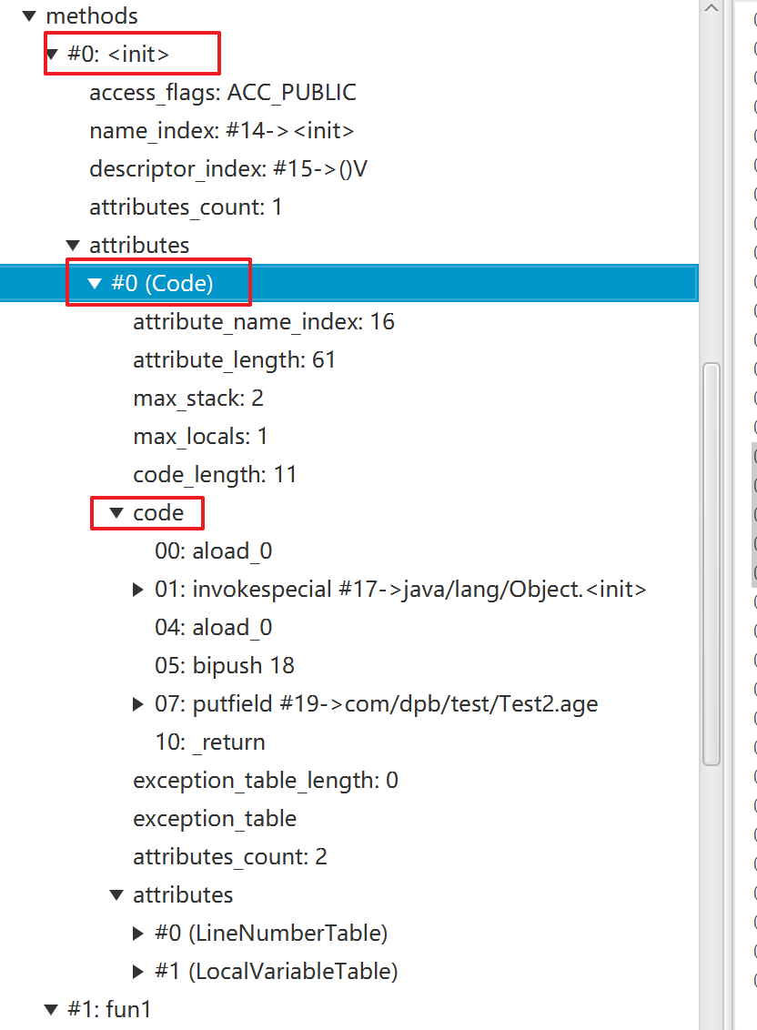The width and height of the screenshot is (757, 1030).
Task: Select max_stack: 2 row
Action: 198,398
